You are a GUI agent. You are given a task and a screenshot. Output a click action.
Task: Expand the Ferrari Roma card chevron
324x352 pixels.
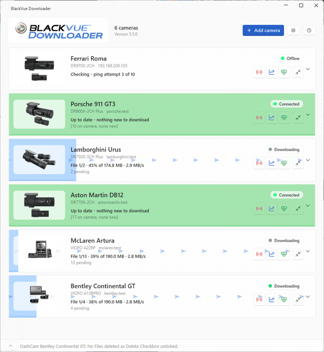[x=308, y=69]
